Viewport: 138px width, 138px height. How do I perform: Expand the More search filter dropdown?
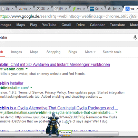90,52
